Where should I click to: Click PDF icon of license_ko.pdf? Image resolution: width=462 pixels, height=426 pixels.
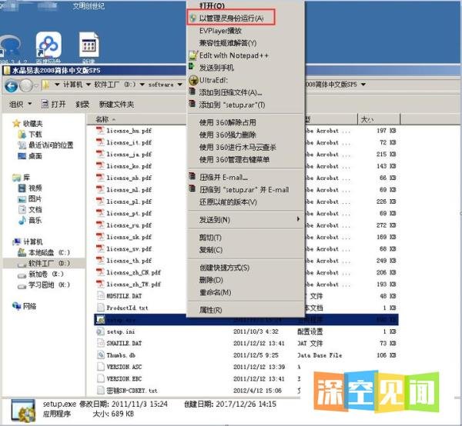[x=100, y=165]
